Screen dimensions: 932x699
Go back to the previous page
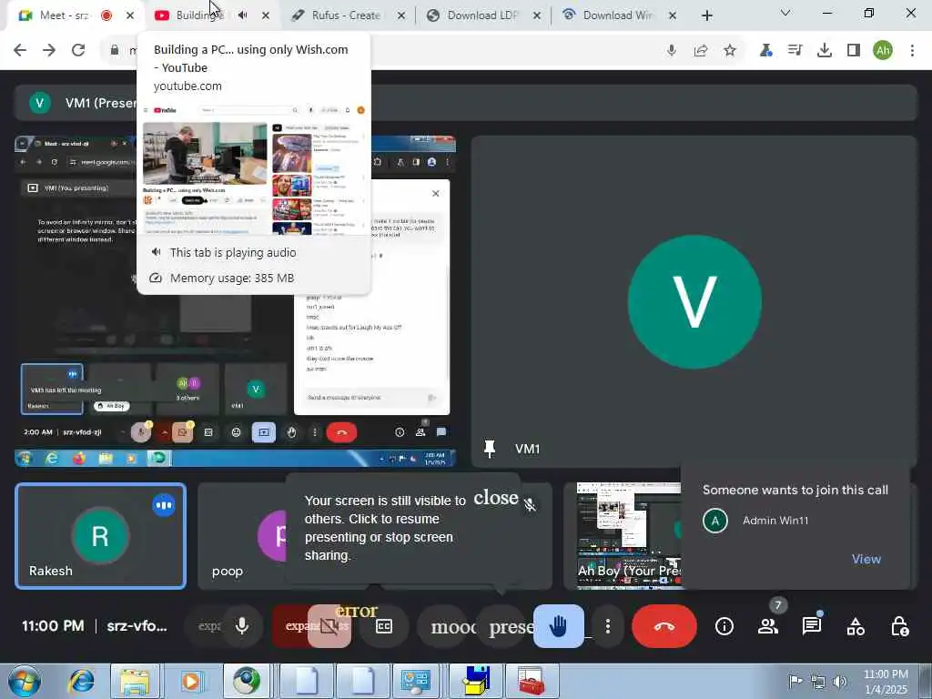coord(20,50)
